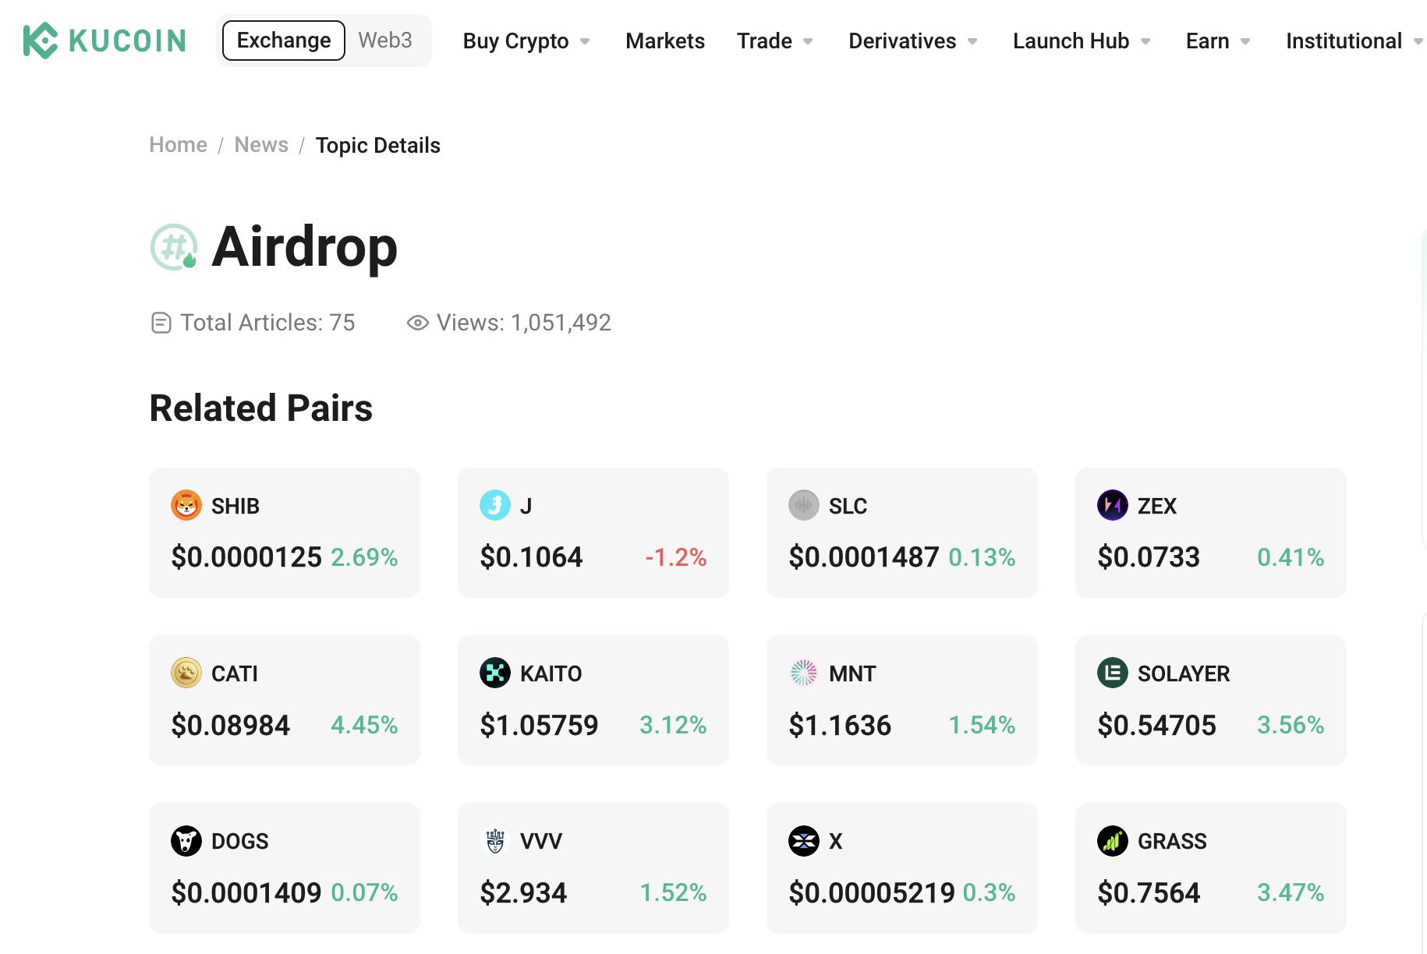The image size is (1427, 954).
Task: Open the Trade dropdown menu
Action: point(774,41)
